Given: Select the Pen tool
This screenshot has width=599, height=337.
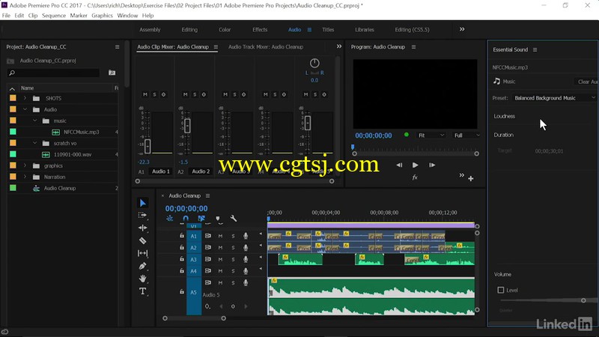Looking at the screenshot, I should pos(142,266).
